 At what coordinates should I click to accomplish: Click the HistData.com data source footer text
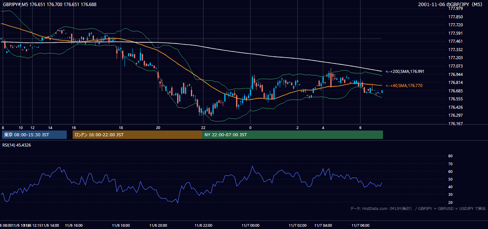coord(418,208)
